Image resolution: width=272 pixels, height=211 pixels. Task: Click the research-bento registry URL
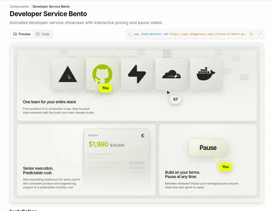[208, 34]
